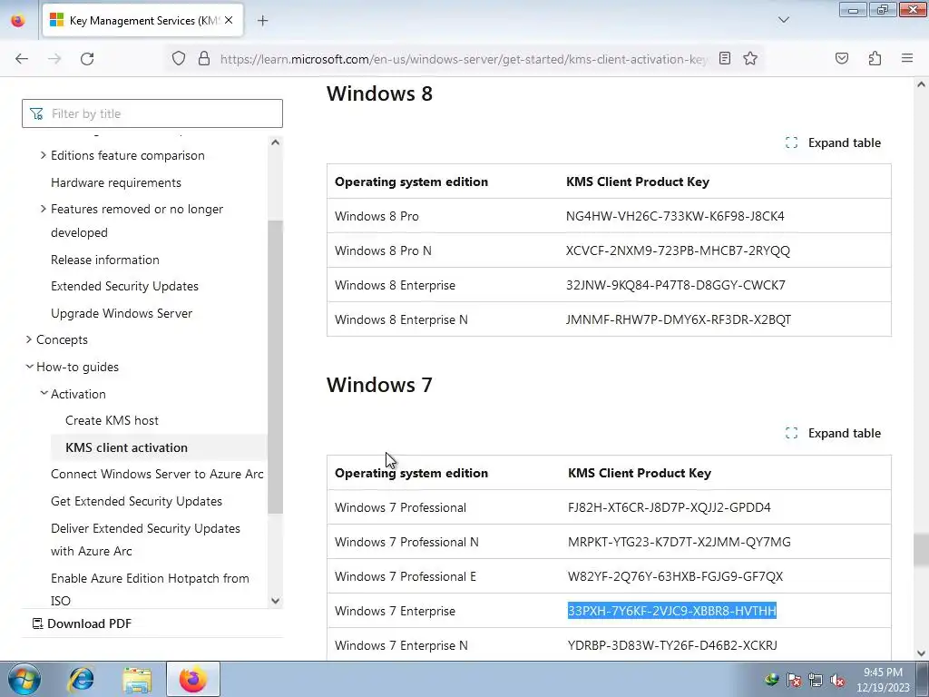Screen dimensions: 929x697
Task: Click Download PDF link
Action: pos(82,623)
